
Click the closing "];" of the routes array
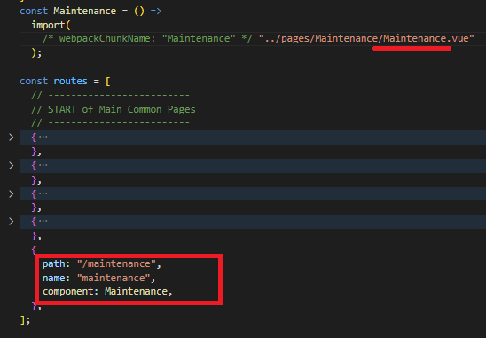pyautogui.click(x=25, y=320)
